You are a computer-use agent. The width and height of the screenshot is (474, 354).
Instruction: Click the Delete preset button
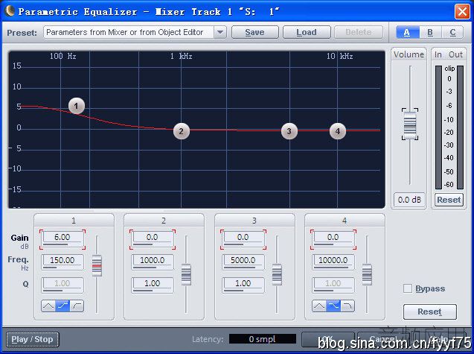359,32
